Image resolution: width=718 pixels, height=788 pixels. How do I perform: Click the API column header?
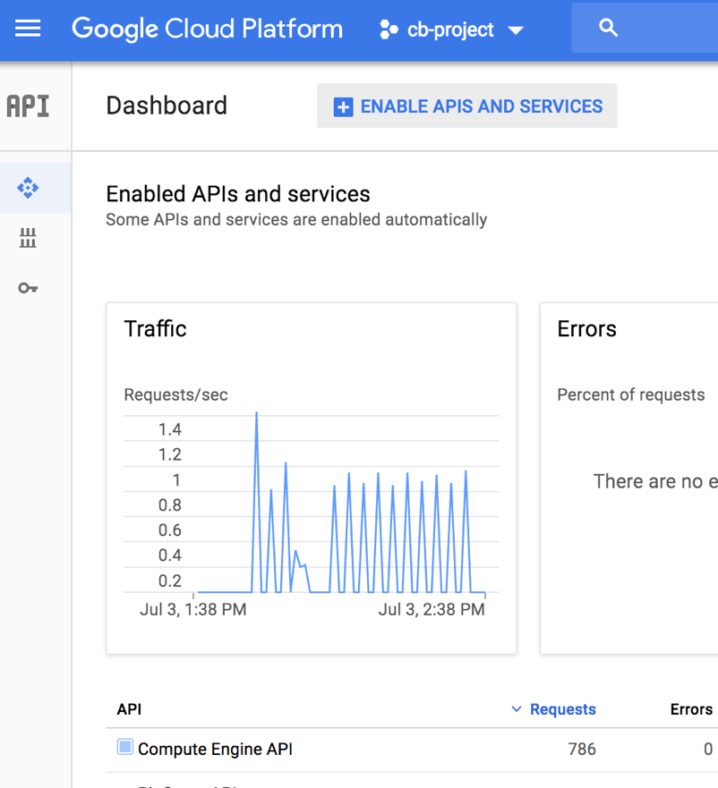(129, 709)
